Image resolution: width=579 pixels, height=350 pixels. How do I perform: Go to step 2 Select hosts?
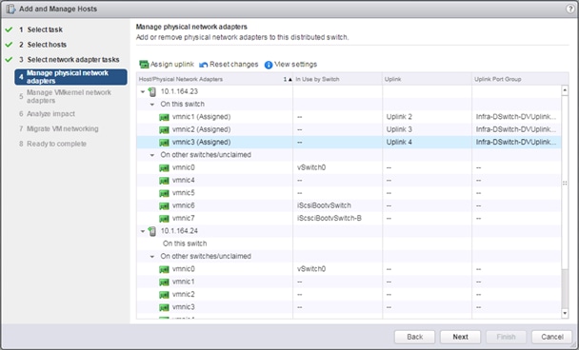[47, 45]
